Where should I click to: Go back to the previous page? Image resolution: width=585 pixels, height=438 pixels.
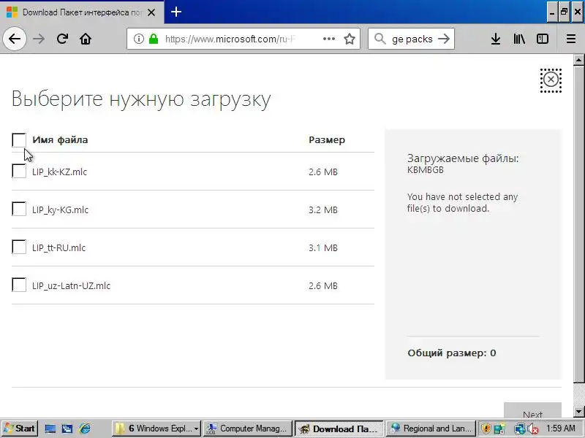[15, 39]
